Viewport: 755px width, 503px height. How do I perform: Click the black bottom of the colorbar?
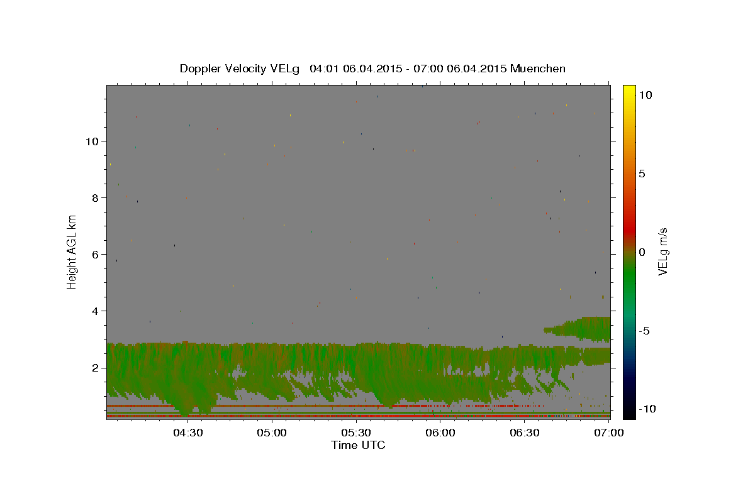629,412
